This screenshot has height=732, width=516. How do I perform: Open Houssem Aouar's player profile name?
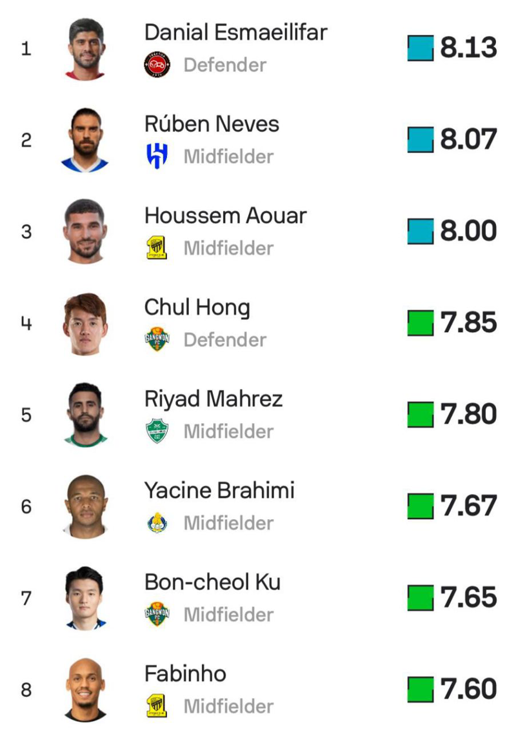[225, 215]
